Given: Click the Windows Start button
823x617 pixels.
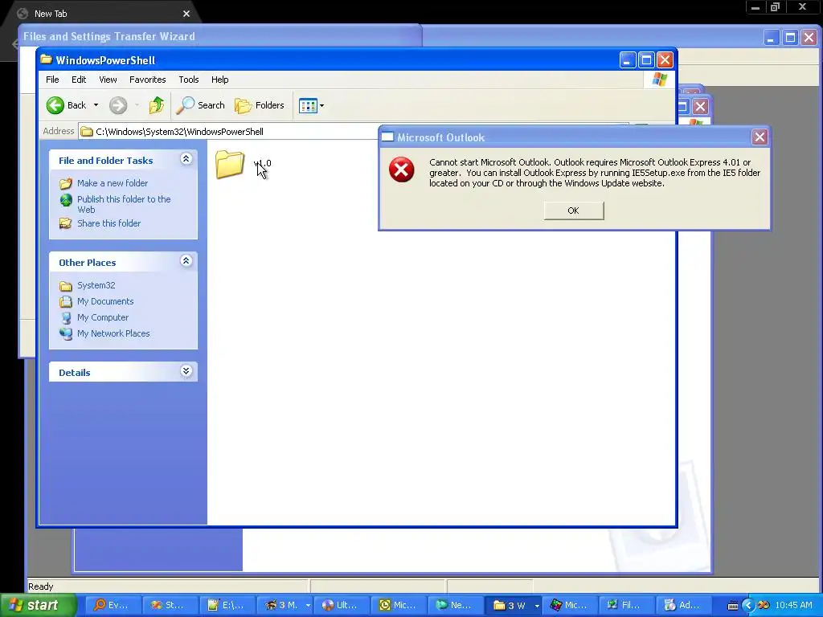Looking at the screenshot, I should tap(39, 605).
